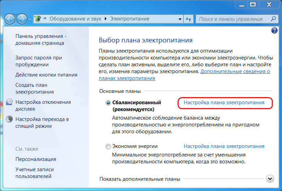Open 'Запрос пароля при пробуждении' link
Screen dimensions: 282x191
[x=39, y=61]
